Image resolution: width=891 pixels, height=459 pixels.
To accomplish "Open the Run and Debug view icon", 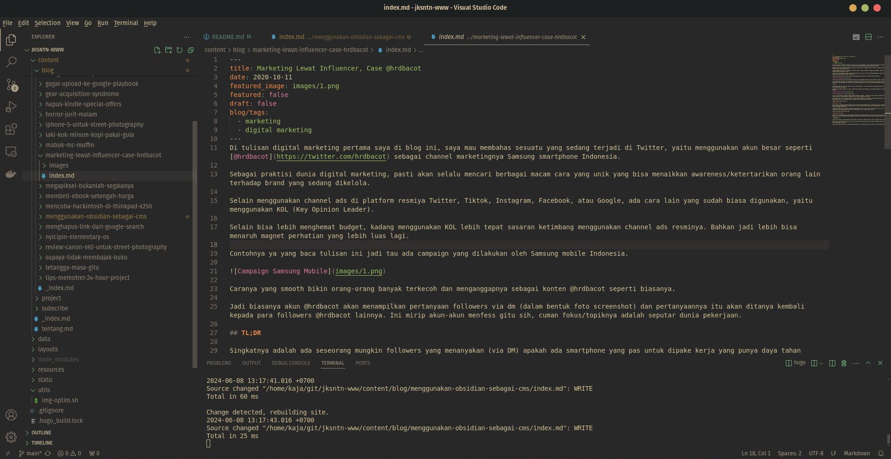I will coord(11,107).
